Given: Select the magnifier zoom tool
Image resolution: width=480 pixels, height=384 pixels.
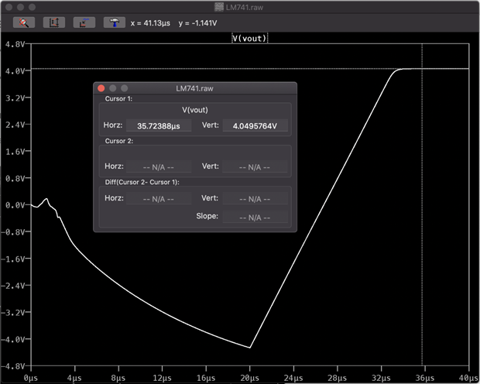Looking at the screenshot, I should coord(24,22).
